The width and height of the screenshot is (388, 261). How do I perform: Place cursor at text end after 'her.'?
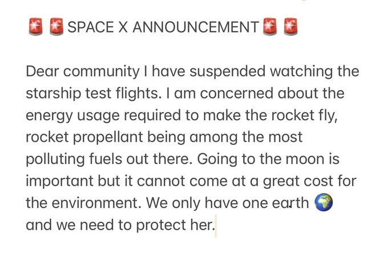tap(216, 226)
